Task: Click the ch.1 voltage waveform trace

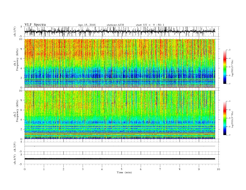Action: (x=120, y=31)
